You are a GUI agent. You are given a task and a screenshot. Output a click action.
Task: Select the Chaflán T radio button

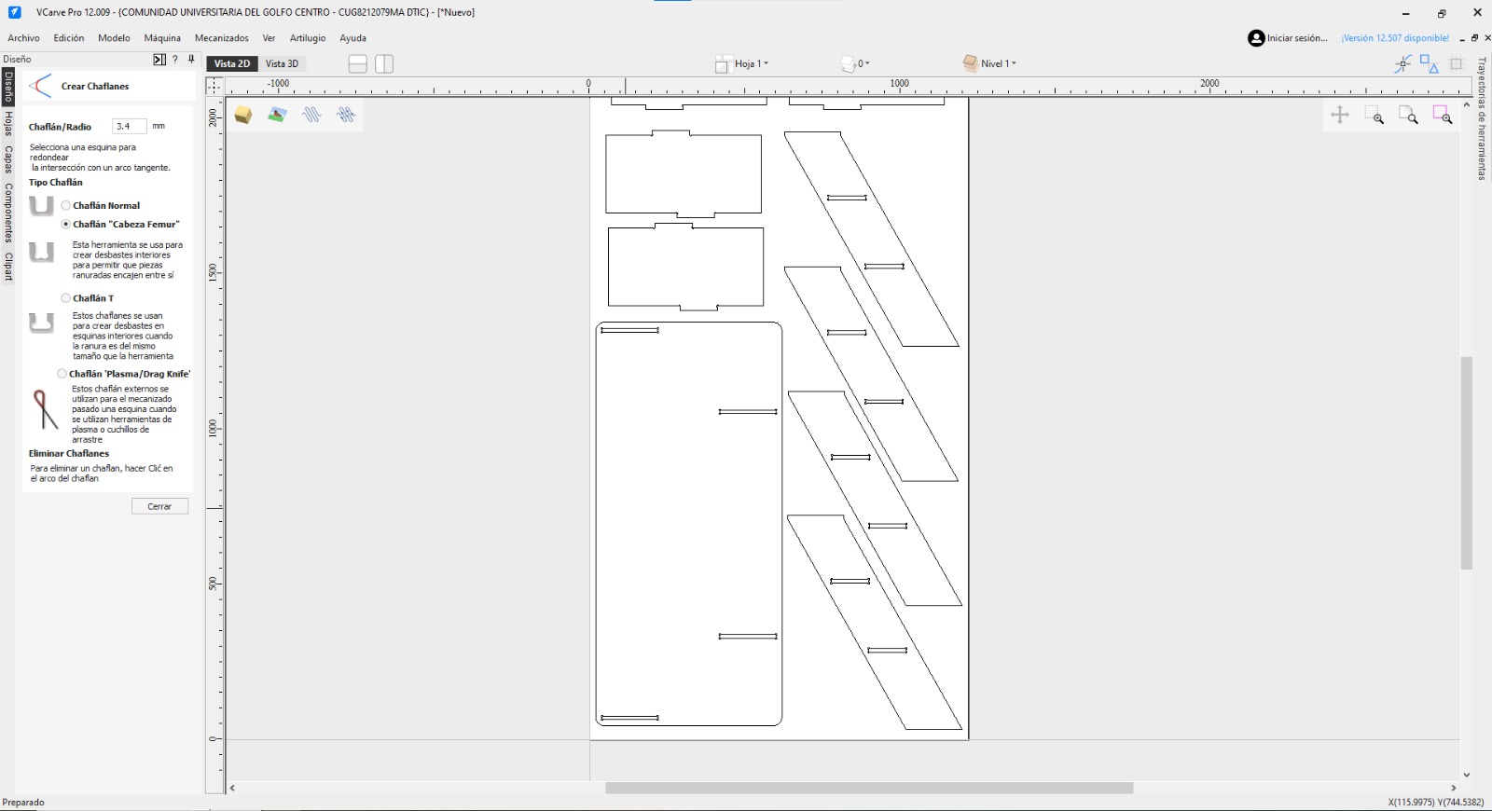coord(66,298)
